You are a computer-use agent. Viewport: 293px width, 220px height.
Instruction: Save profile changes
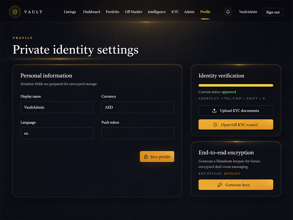[x=157, y=157]
